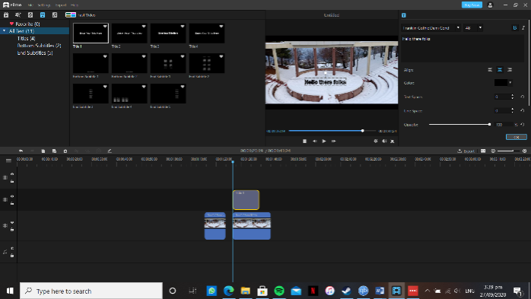This screenshot has height=299, width=531.
Task: Click the Hello there folks text field
Action: tap(463, 49)
